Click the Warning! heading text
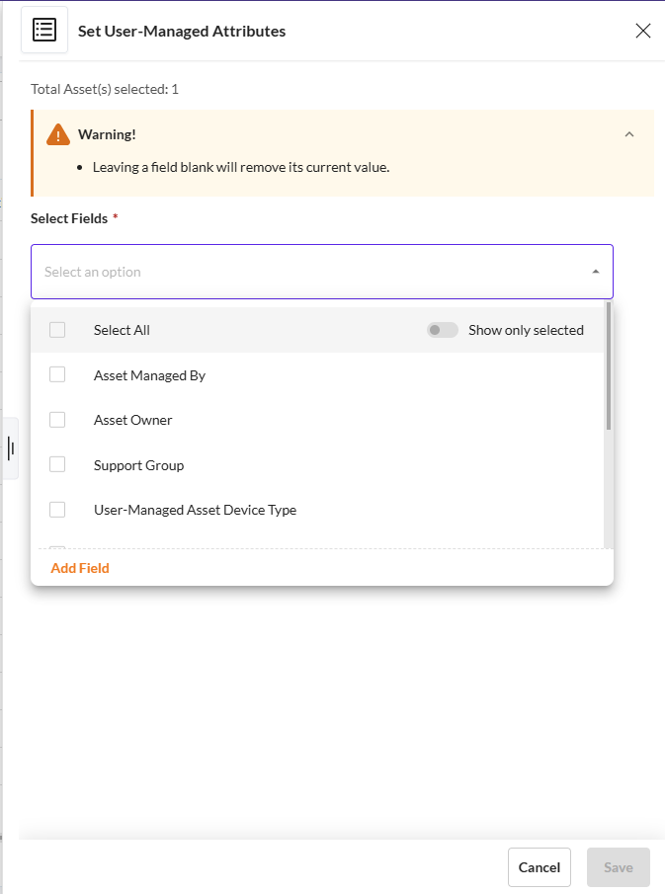This screenshot has width=665, height=894. point(107,134)
